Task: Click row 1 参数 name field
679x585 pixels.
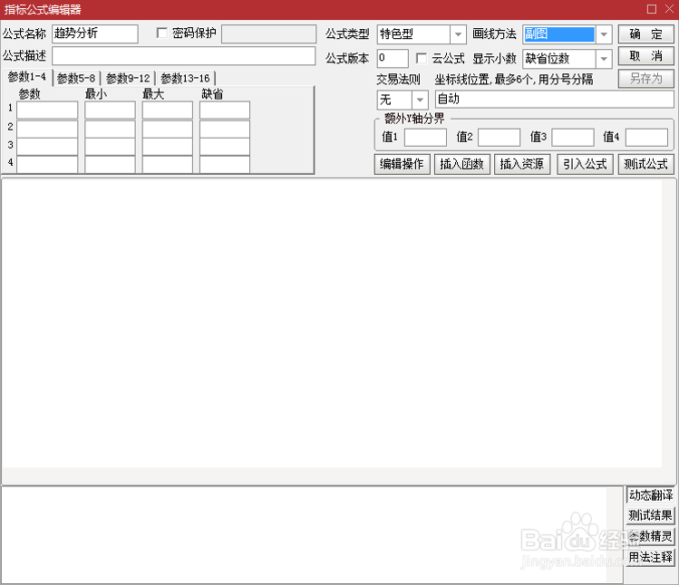Action: pos(47,110)
